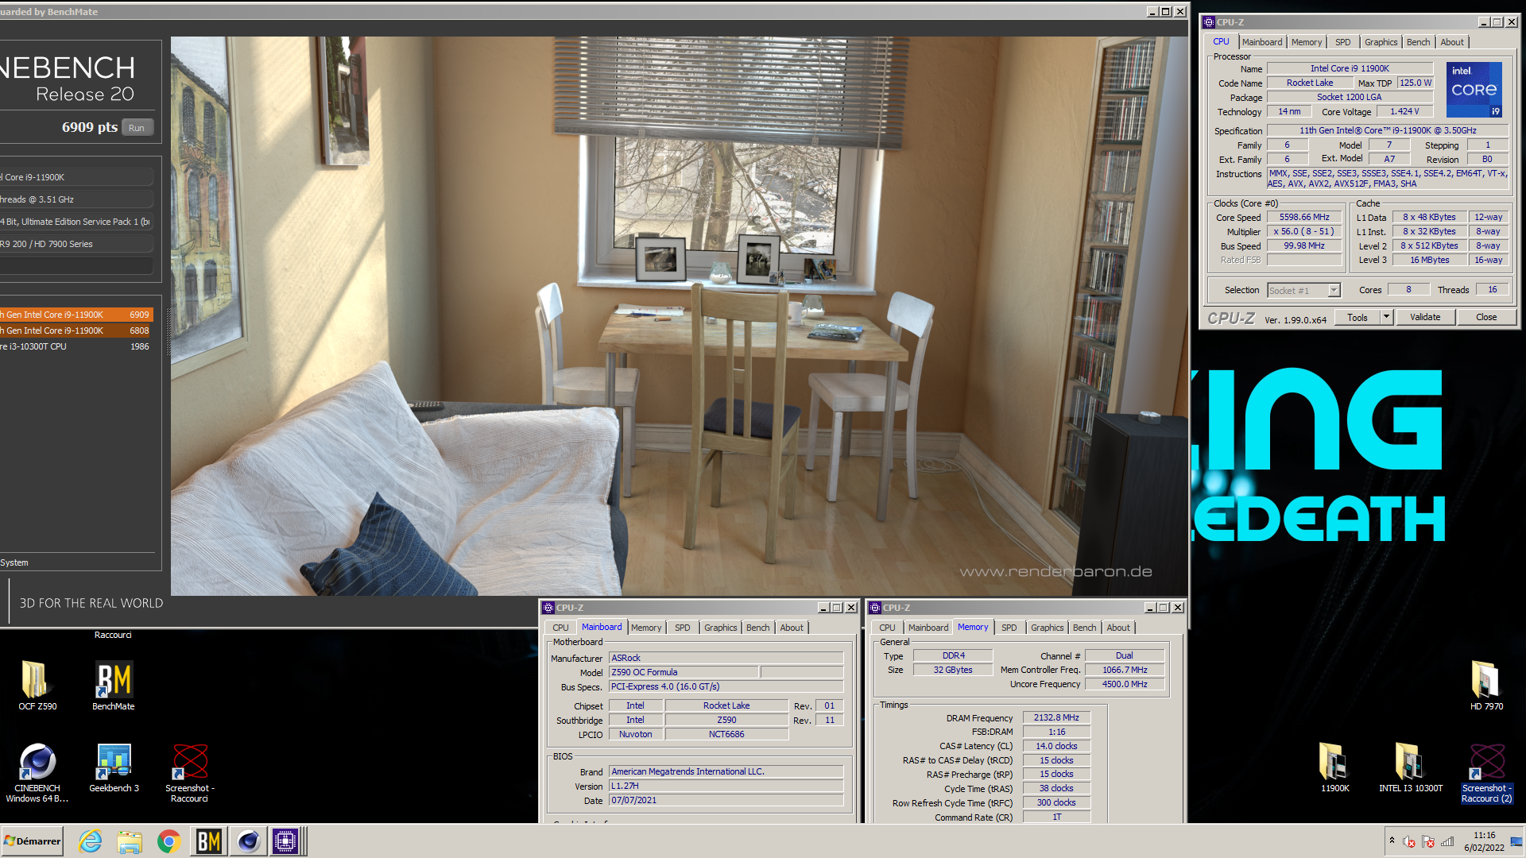
Task: Open the Graphics tab in top CPU-Z window
Action: pyautogui.click(x=1381, y=42)
